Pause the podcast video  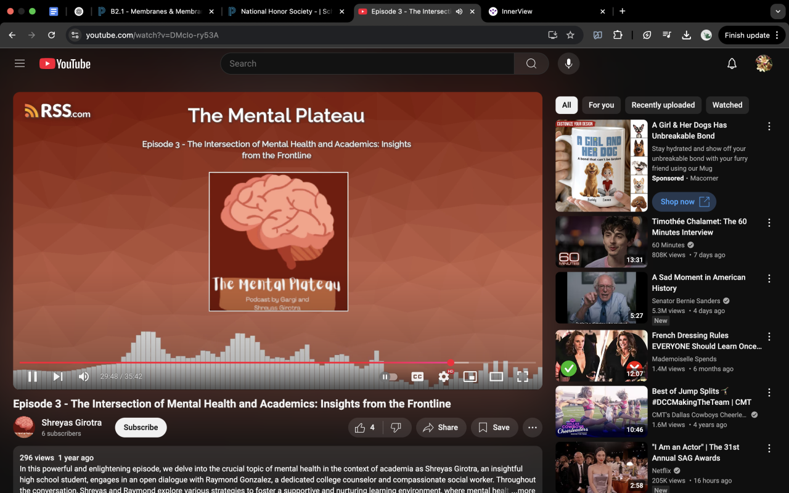(33, 377)
